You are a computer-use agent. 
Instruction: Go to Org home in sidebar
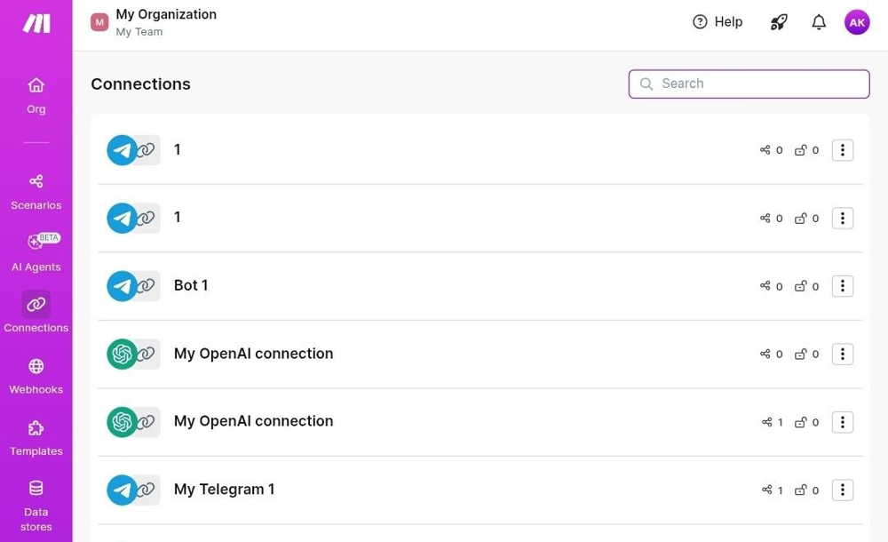tap(36, 95)
